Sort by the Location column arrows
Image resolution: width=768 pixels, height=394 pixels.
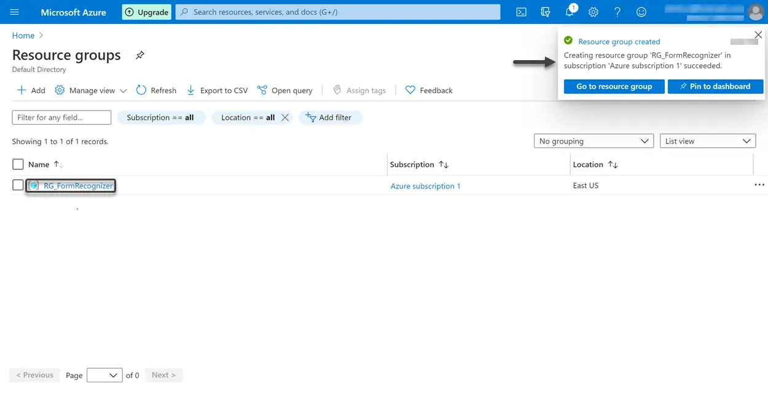(x=613, y=164)
